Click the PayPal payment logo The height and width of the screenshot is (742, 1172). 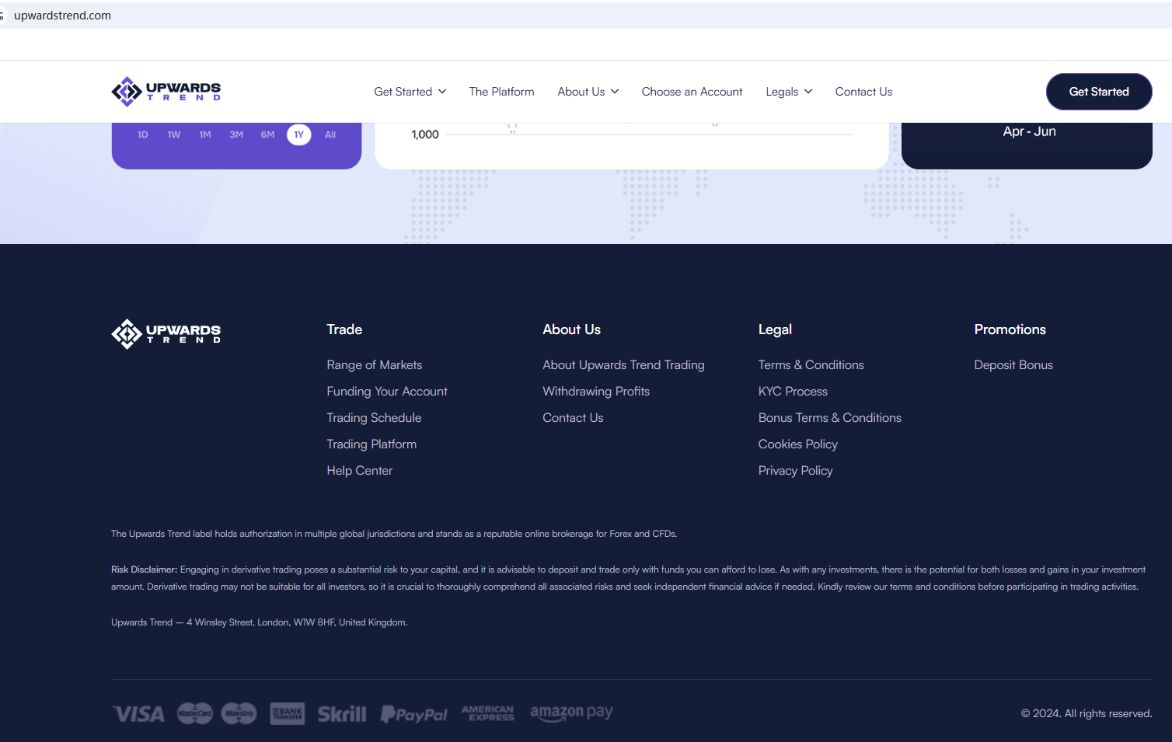[414, 714]
